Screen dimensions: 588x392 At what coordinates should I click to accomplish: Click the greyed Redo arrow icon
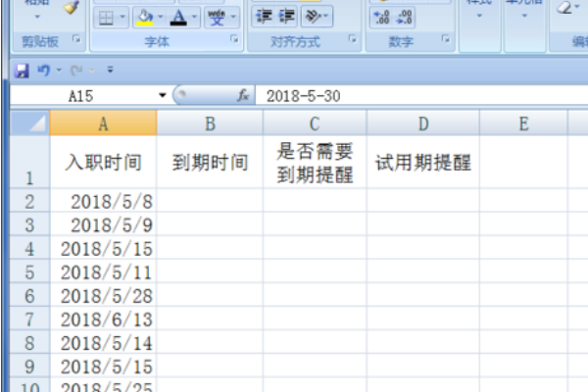[76, 71]
